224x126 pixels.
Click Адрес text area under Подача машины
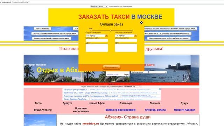coord(97,48)
